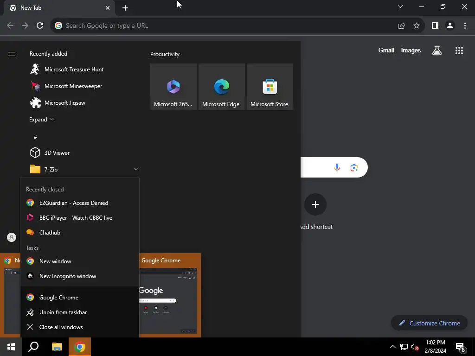Select the New Tab tab
Image resolution: width=475 pixels, height=356 pixels.
59,8
